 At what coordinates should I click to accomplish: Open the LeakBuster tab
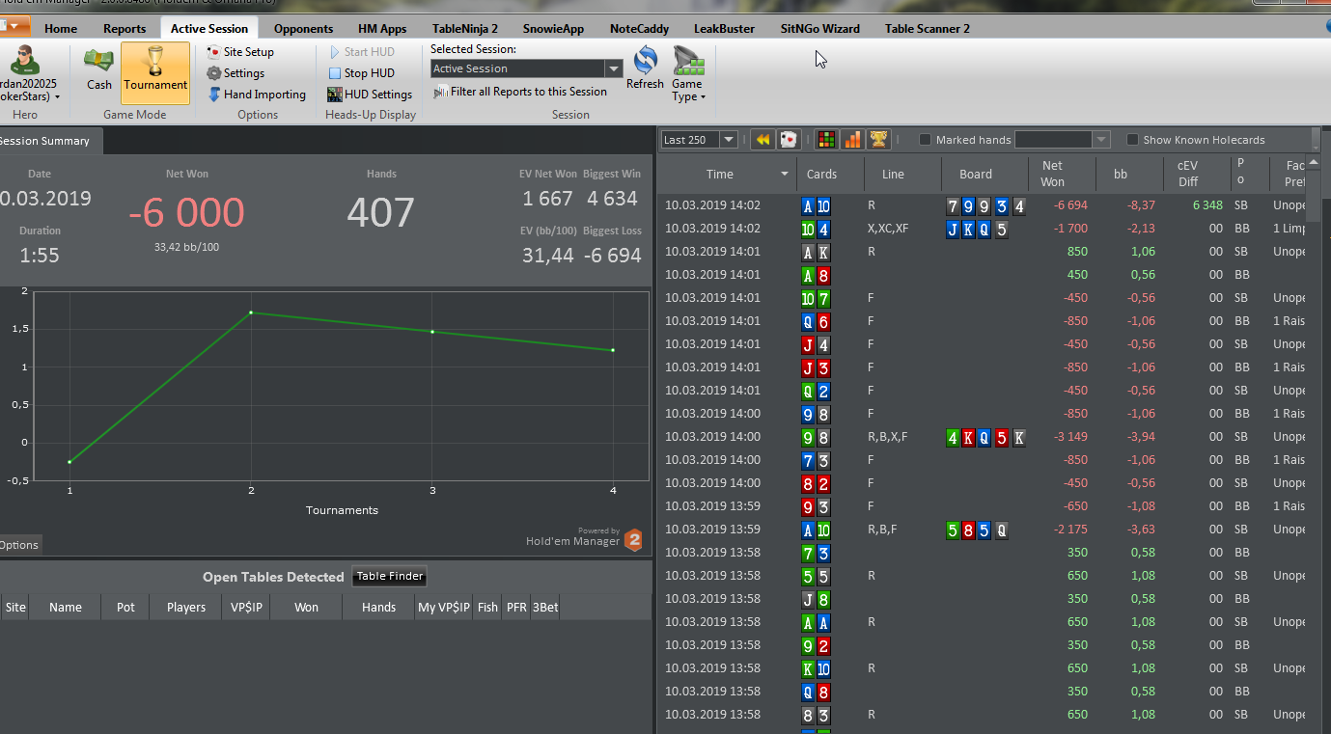(x=724, y=29)
